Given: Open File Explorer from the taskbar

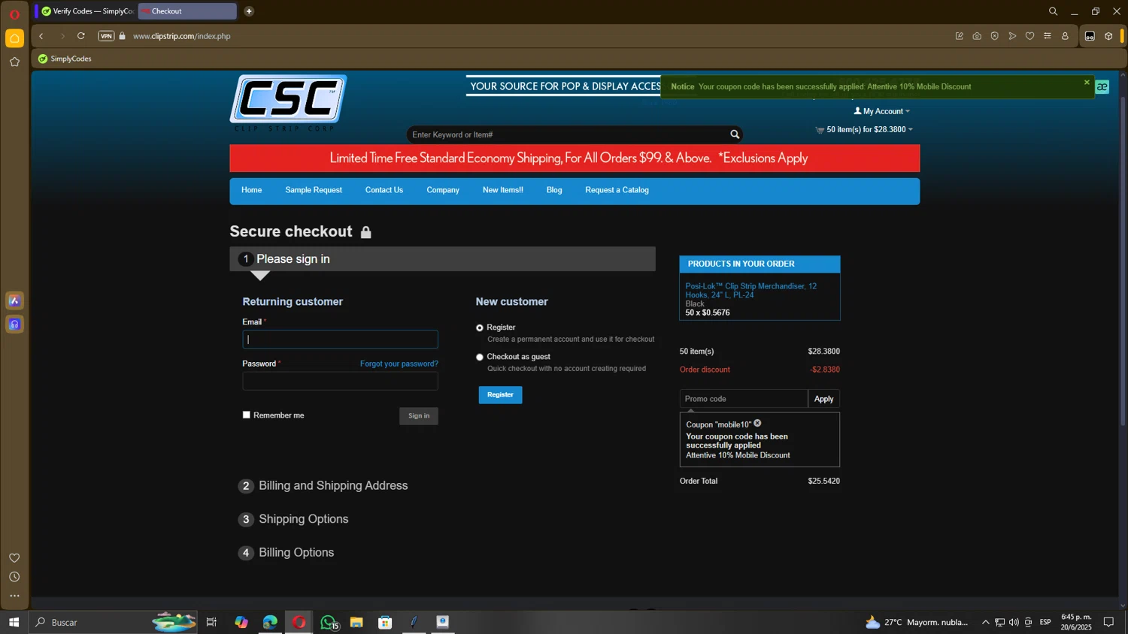Looking at the screenshot, I should click(x=356, y=622).
